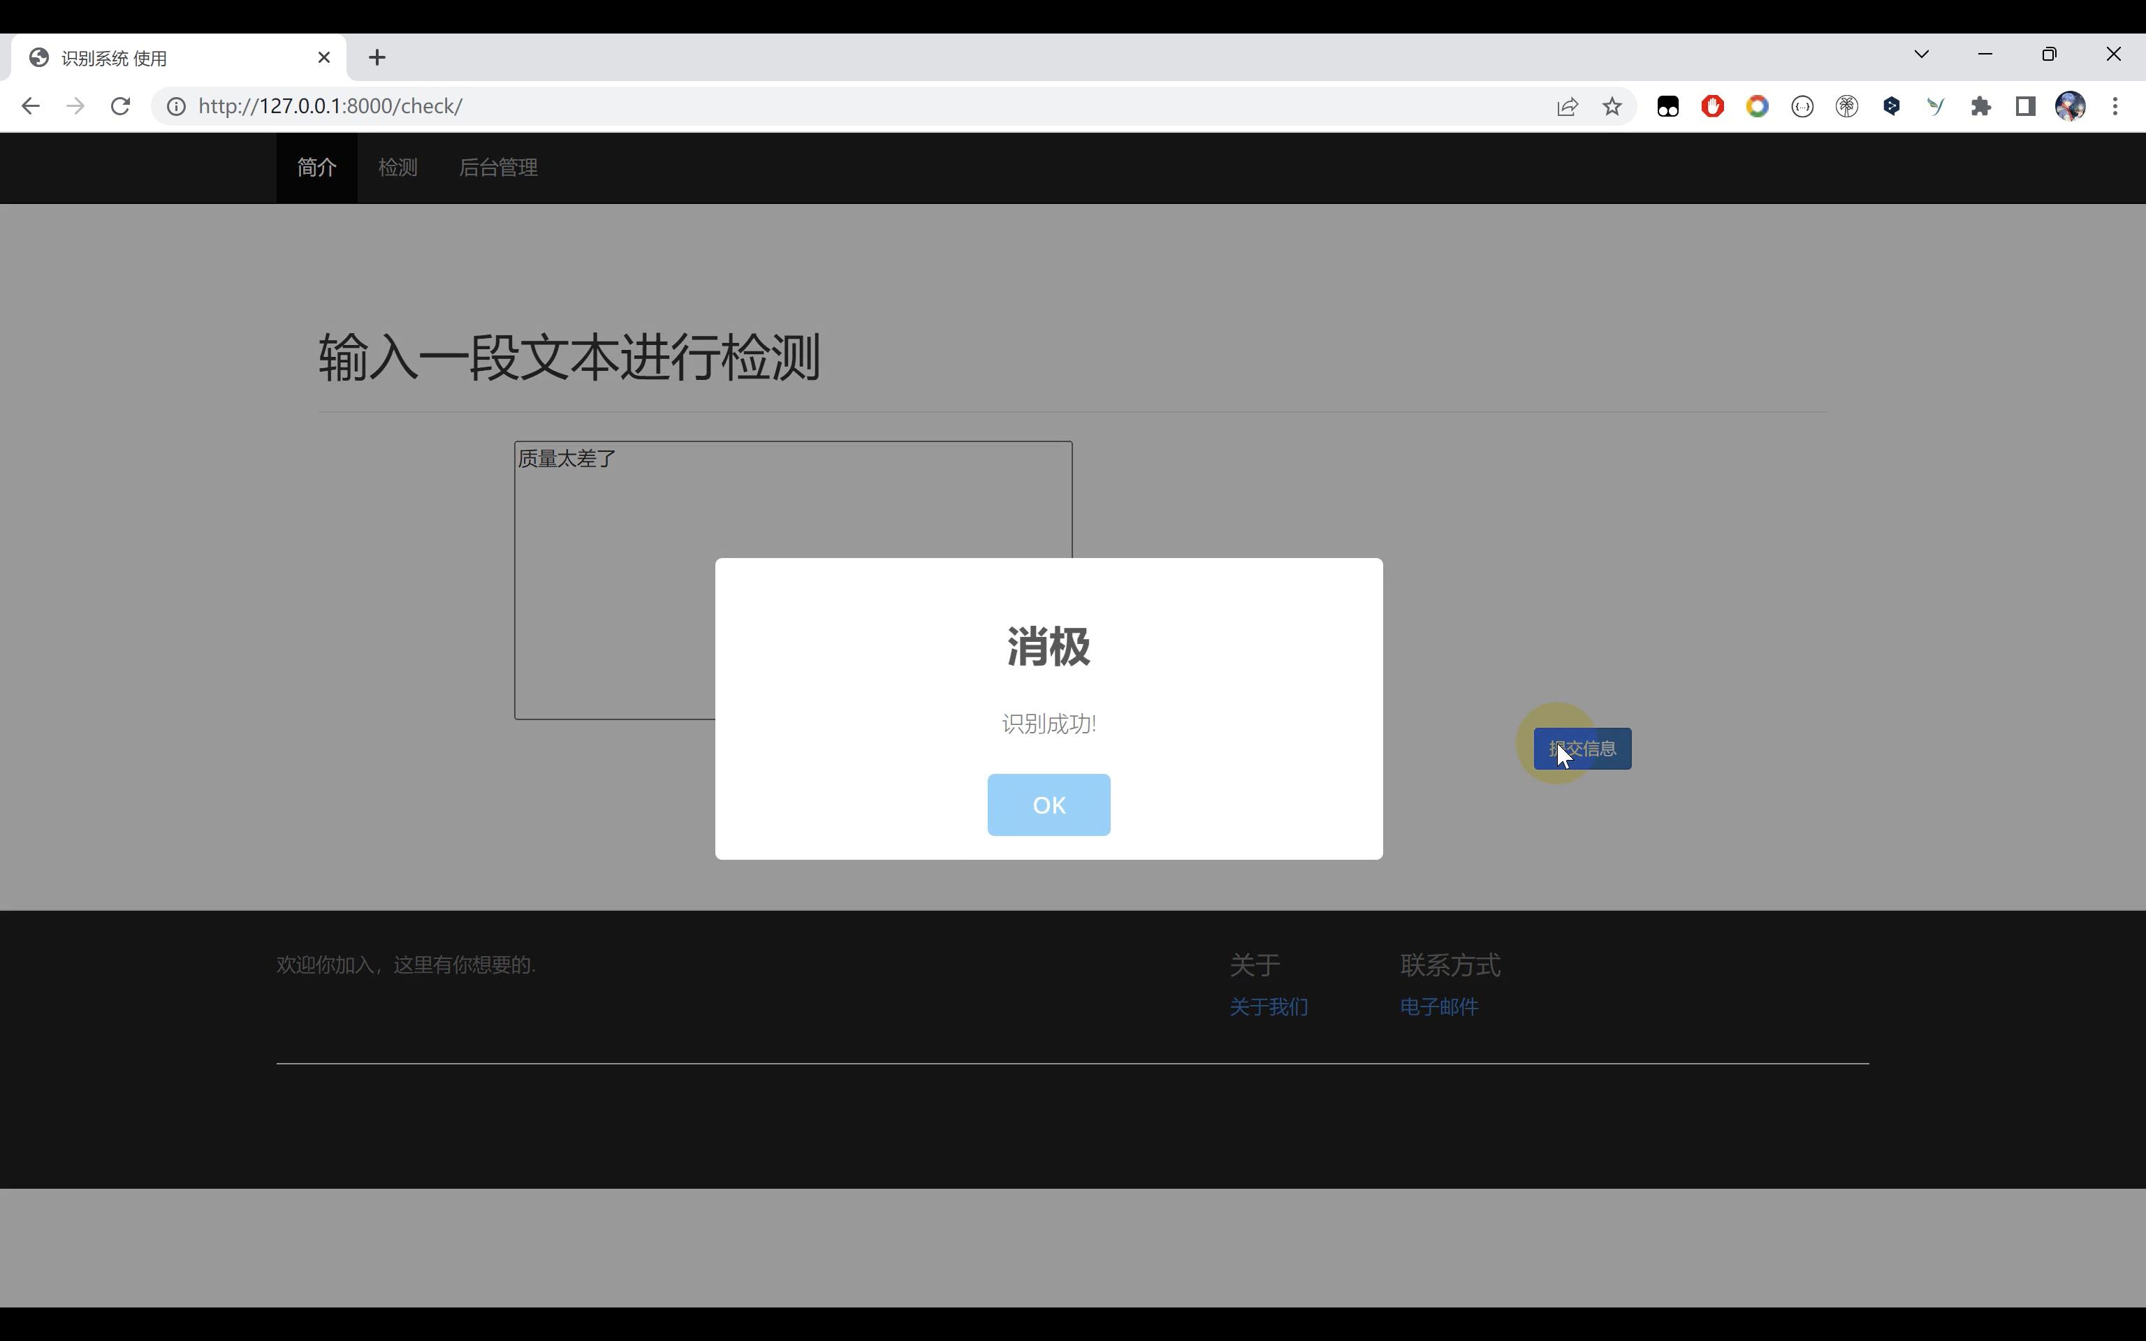Click the share icon in the address bar
The height and width of the screenshot is (1341, 2146).
tap(1566, 105)
